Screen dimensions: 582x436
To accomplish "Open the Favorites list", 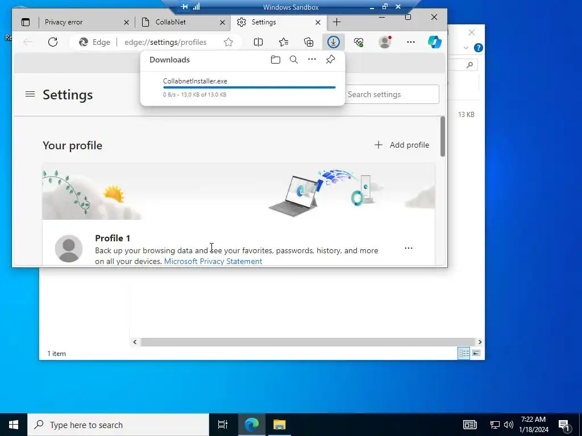I will (284, 42).
